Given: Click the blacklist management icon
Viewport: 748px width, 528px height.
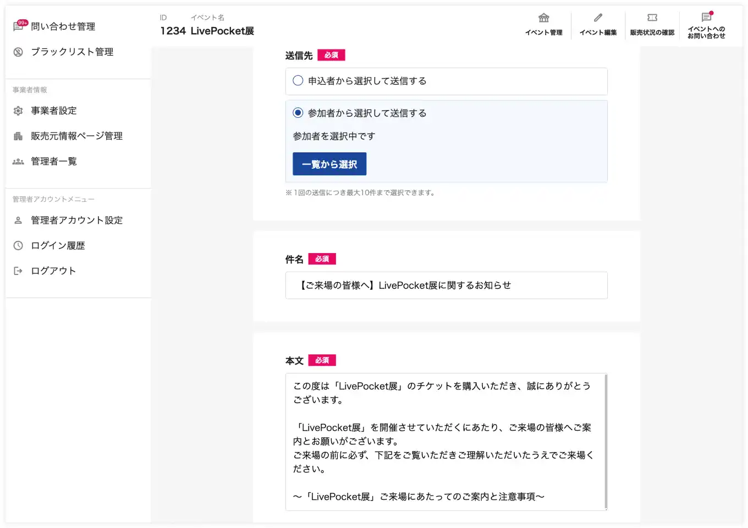Looking at the screenshot, I should [x=18, y=52].
